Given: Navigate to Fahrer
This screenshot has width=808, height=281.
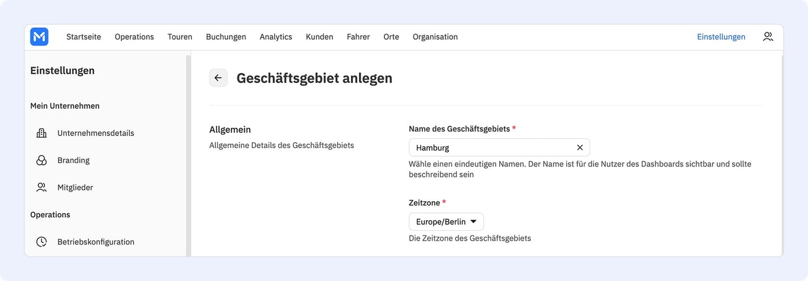Looking at the screenshot, I should [358, 37].
